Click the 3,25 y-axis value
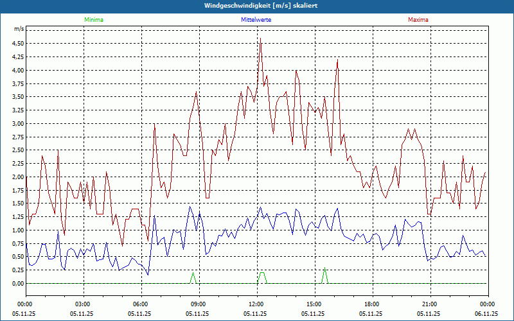Image resolution: width=514 pixels, height=321 pixels. point(18,110)
